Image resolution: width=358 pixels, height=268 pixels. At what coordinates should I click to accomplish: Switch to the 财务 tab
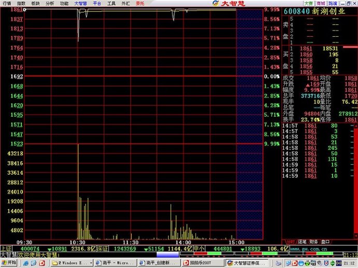(314, 242)
